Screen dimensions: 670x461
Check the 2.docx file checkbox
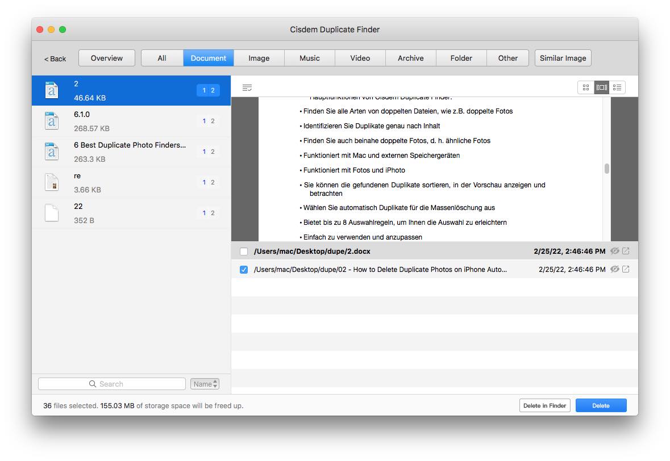[x=244, y=252]
